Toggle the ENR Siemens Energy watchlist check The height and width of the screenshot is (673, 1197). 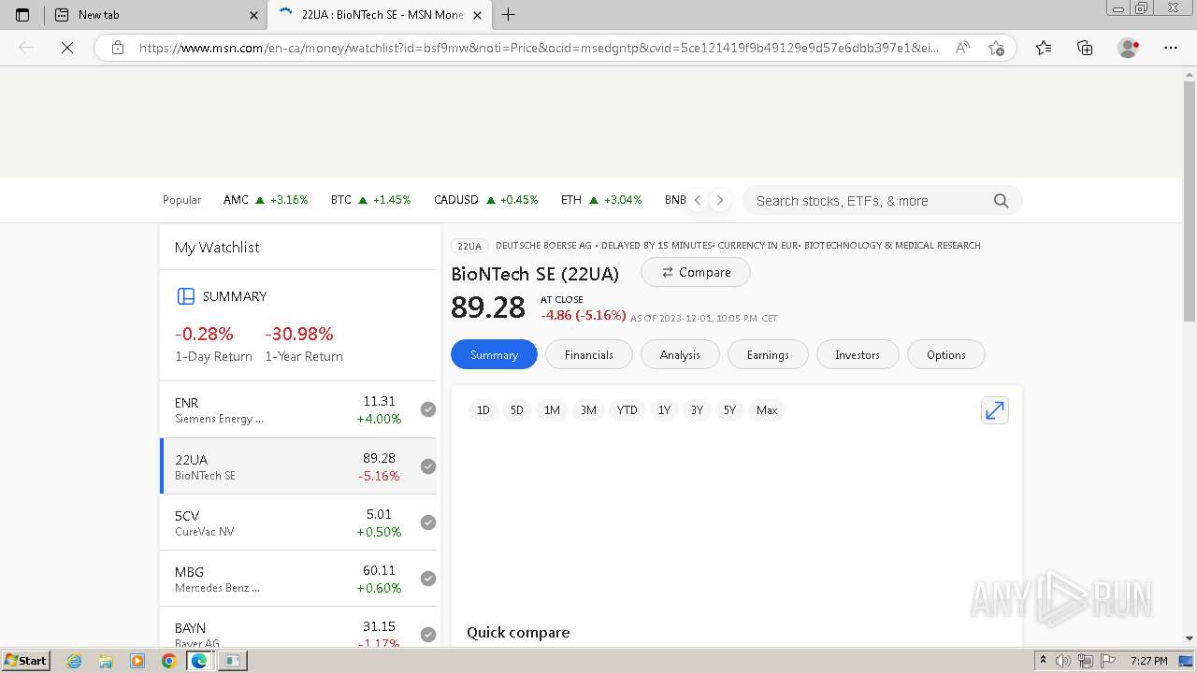428,409
